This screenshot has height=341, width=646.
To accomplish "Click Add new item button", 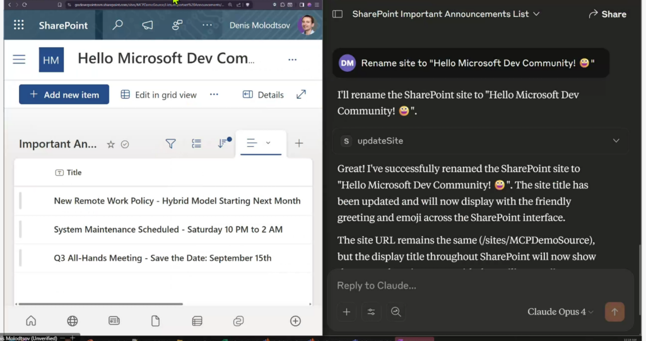I will click(x=64, y=95).
